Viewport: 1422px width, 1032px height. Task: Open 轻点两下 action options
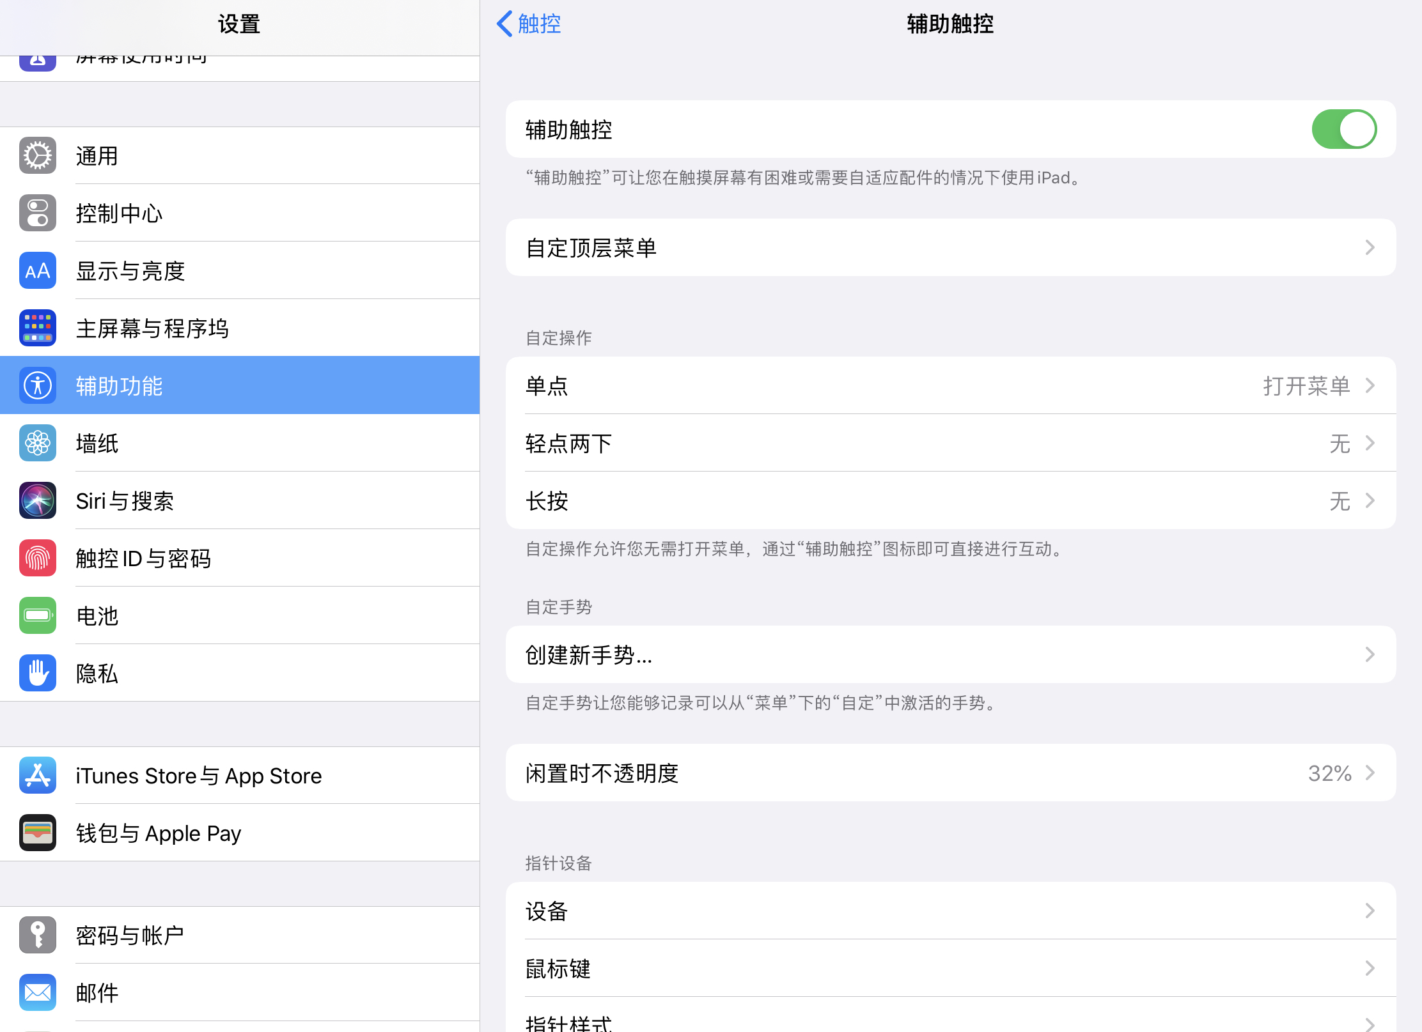pyautogui.click(x=950, y=443)
